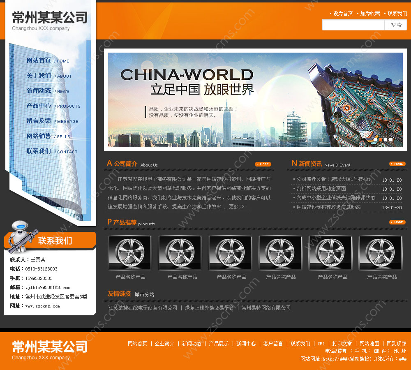Select the active orange banner slide indicator
Image resolution: width=411 pixels, height=370 pixels.
click(x=380, y=140)
